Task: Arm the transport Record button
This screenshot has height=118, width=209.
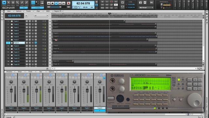Action: [x=69, y=3]
